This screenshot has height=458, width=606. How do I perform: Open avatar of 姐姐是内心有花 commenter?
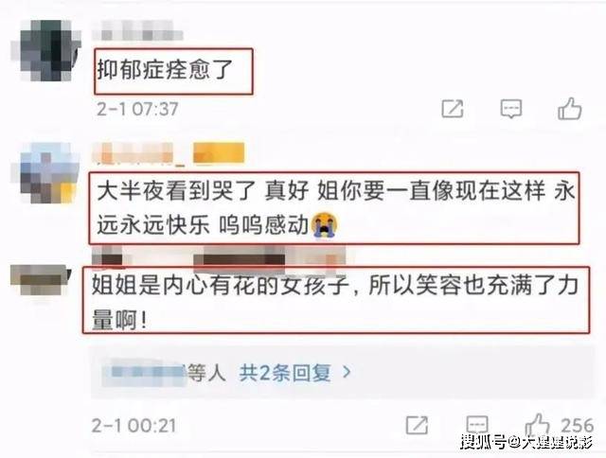point(40,279)
